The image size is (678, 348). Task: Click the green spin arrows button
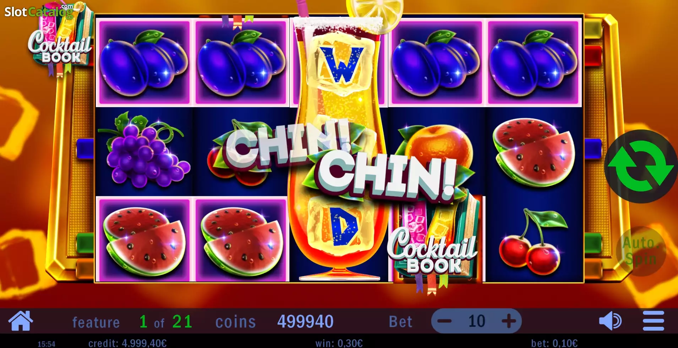click(x=641, y=166)
